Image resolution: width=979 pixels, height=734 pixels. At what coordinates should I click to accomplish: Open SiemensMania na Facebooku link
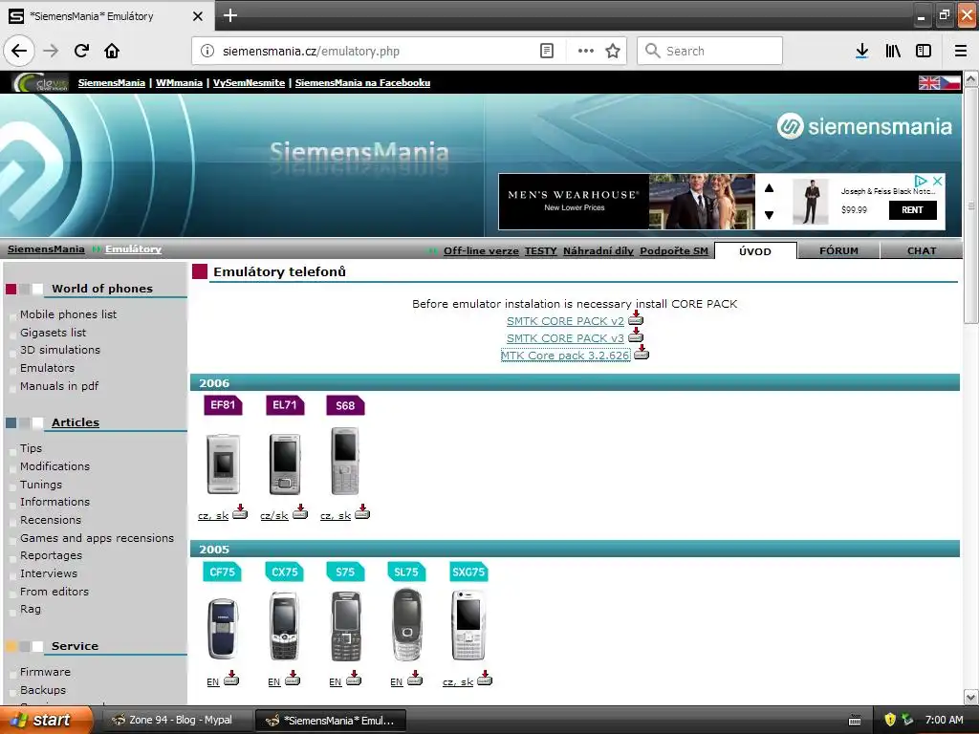(362, 82)
